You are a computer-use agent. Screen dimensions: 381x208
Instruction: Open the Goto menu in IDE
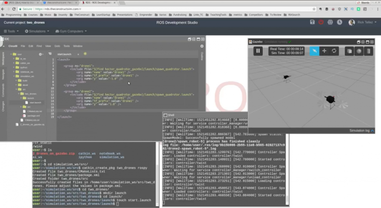coord(57,46)
